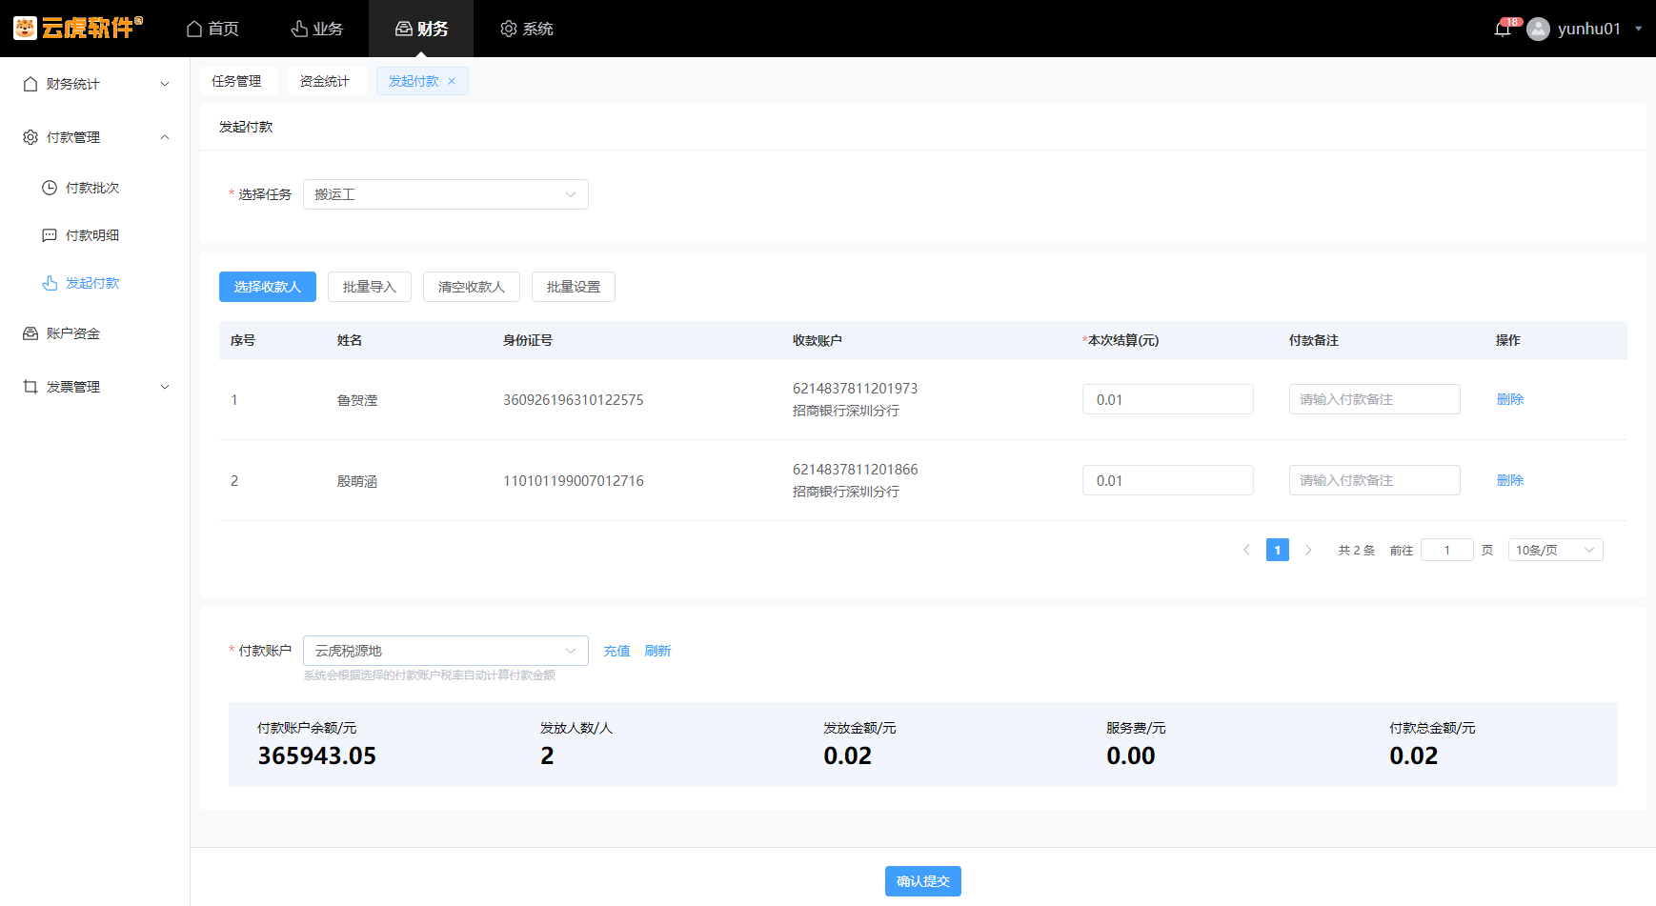Open 付款明细 in the sidebar
The image size is (1656, 906).
coord(91,235)
